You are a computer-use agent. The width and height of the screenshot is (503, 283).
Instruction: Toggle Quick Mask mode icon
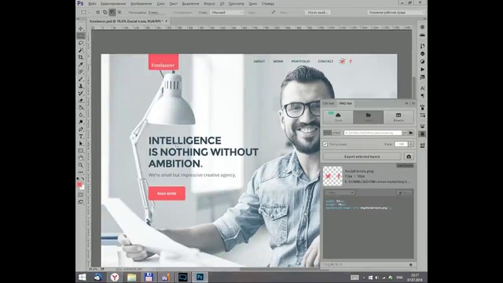click(81, 195)
